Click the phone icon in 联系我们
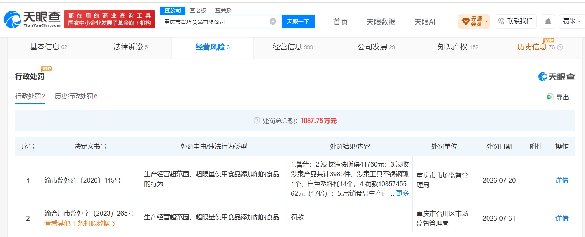This screenshot has height=237, width=585. point(501,21)
